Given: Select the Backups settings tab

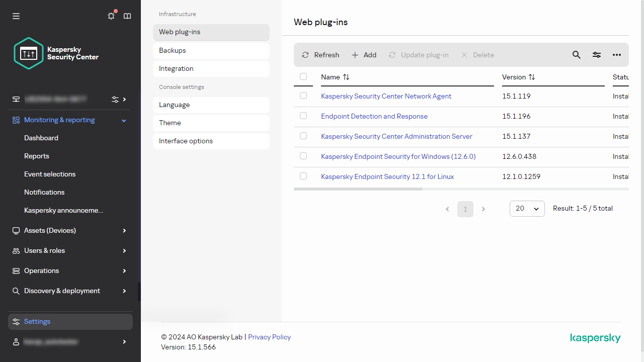Looking at the screenshot, I should coord(211,50).
